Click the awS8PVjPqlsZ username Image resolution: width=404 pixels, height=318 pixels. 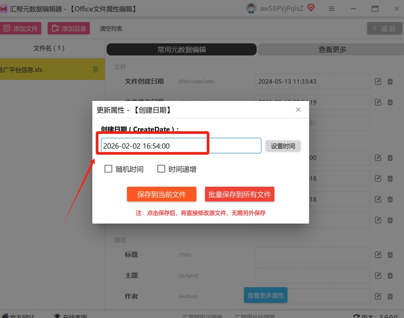281,9
